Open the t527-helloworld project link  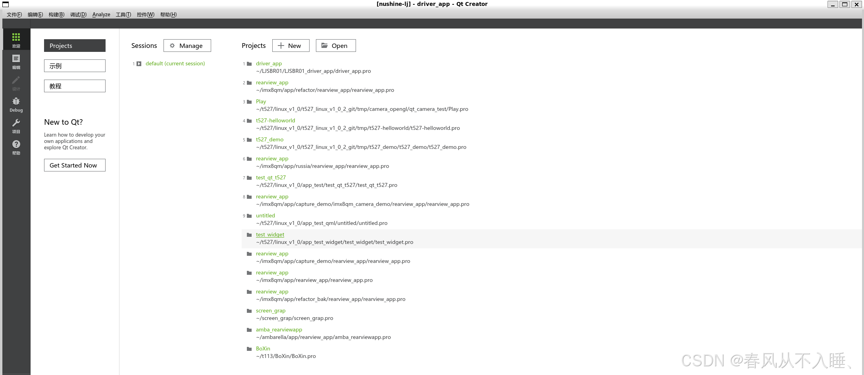click(275, 121)
